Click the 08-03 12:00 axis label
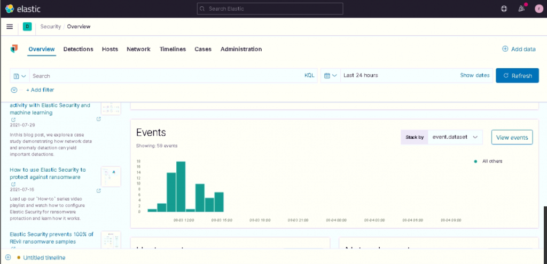This screenshot has width=547, height=264. 184,220
